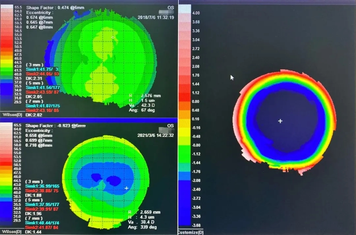
Task: Click the DK:1.96 value
Action: (33, 214)
